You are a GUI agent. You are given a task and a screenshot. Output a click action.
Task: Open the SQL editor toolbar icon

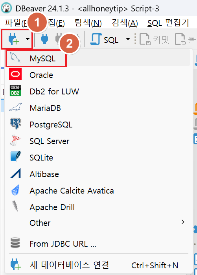(x=96, y=39)
